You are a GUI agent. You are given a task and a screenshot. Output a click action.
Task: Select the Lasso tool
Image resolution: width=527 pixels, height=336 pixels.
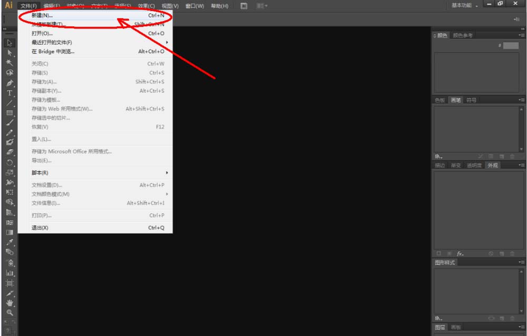coord(9,73)
